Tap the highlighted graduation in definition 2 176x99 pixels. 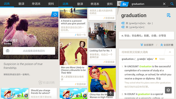(x=144, y=94)
